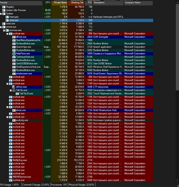The width and height of the screenshot is (179, 187).
Task: Click the ctfmon.exe pen icon
Action: point(14,87)
